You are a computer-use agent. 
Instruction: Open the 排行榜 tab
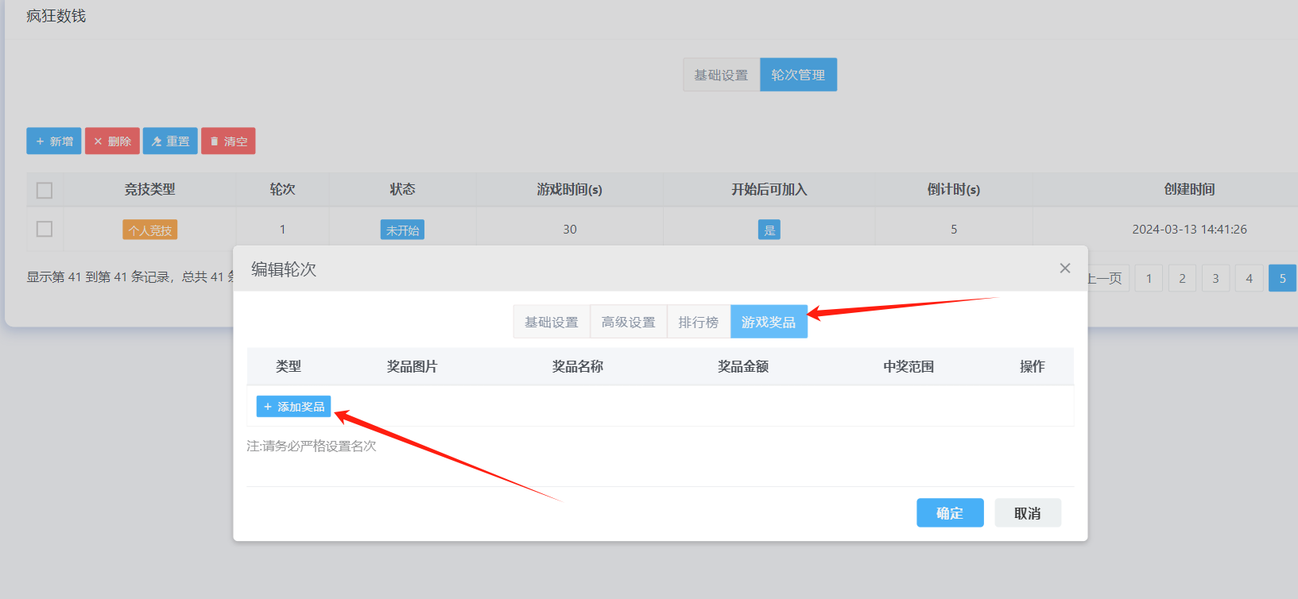click(699, 322)
